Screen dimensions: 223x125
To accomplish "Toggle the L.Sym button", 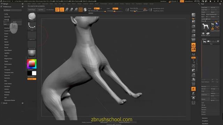I will 193,55.
